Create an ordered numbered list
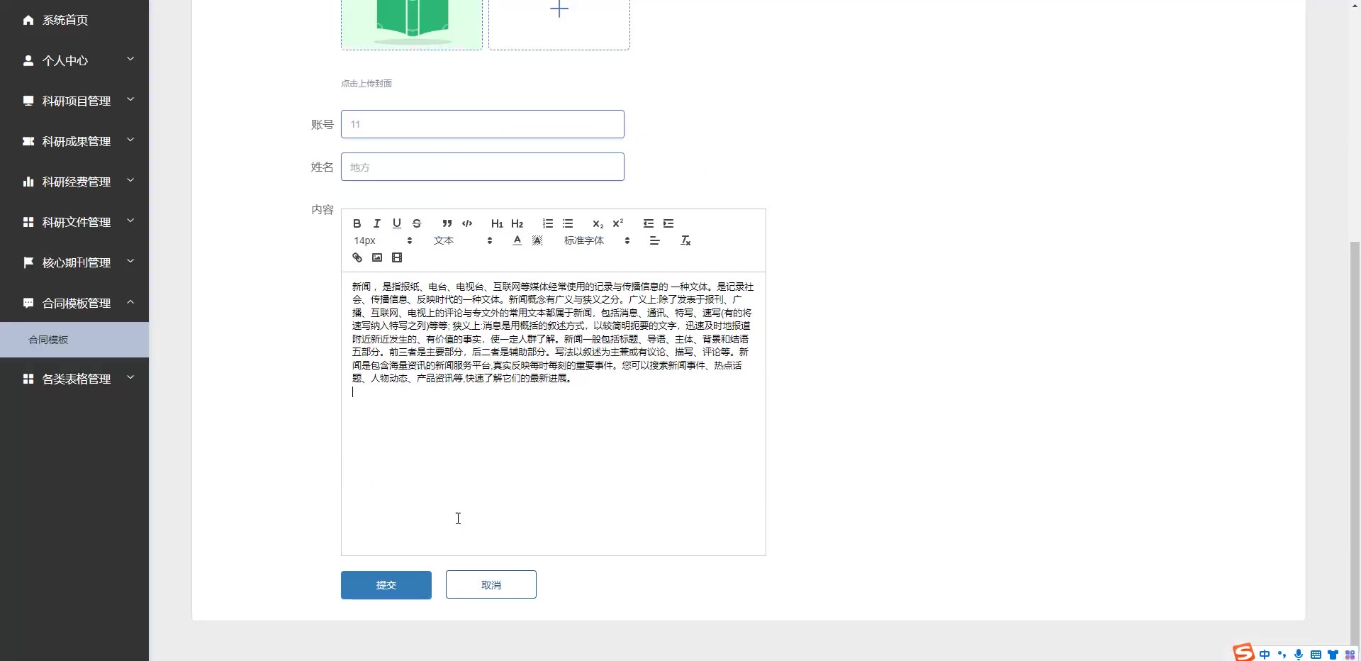Screen dimensions: 1361x661 click(x=548, y=223)
